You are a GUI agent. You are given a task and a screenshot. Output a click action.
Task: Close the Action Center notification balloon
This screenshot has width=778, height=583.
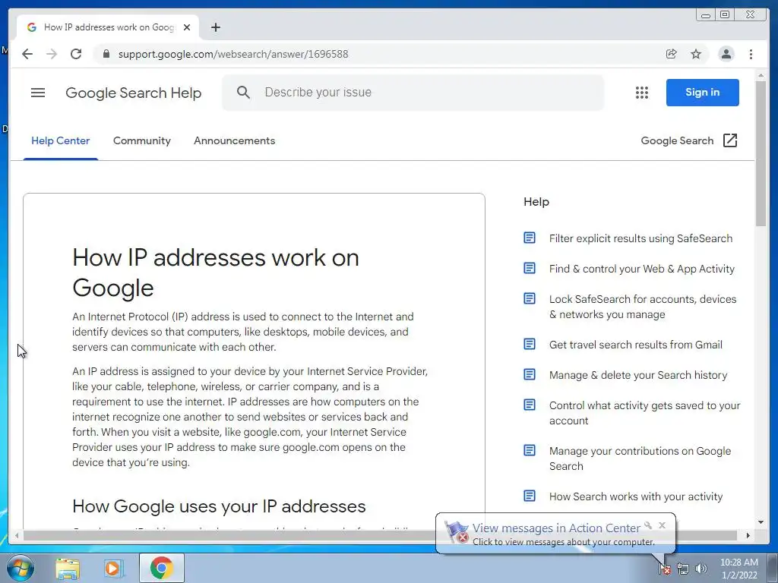(662, 525)
